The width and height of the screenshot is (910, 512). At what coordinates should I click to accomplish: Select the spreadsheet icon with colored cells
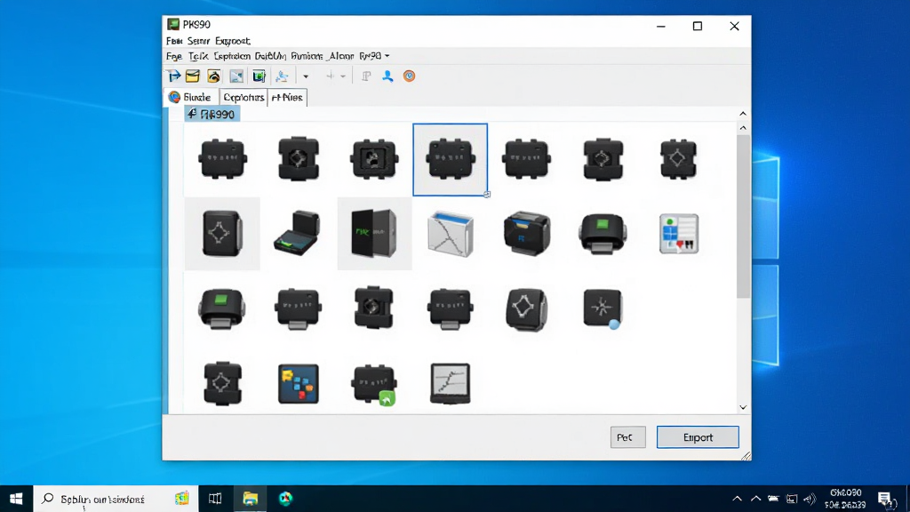pyautogui.click(x=679, y=234)
